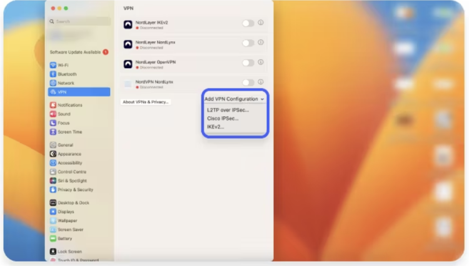Choose L2TP over IPSec option
This screenshot has height=266, width=469.
[228, 110]
